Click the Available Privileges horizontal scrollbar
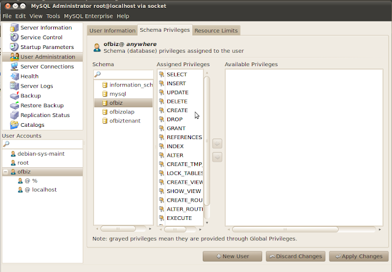 coord(285,229)
